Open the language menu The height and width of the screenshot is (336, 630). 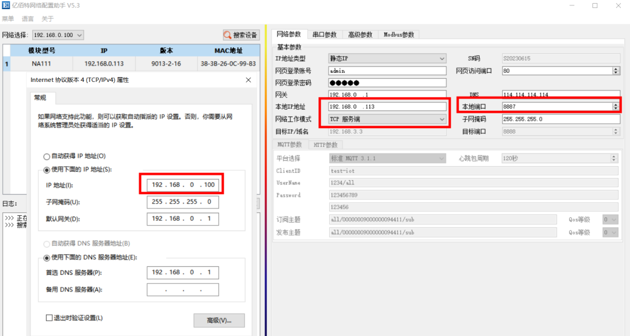pos(28,19)
